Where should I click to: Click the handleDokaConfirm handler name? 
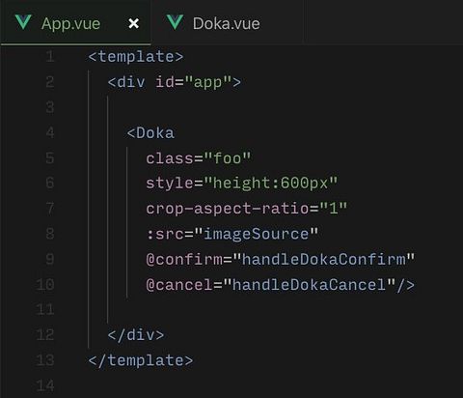pos(324,259)
